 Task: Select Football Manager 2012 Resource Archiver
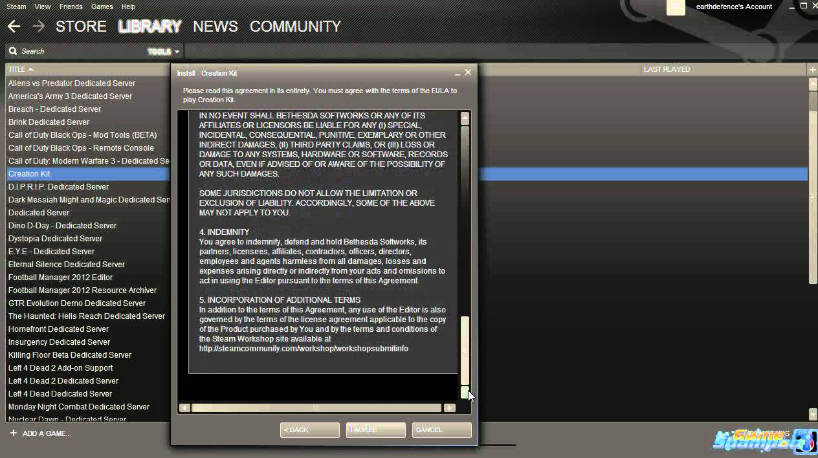[x=82, y=290]
